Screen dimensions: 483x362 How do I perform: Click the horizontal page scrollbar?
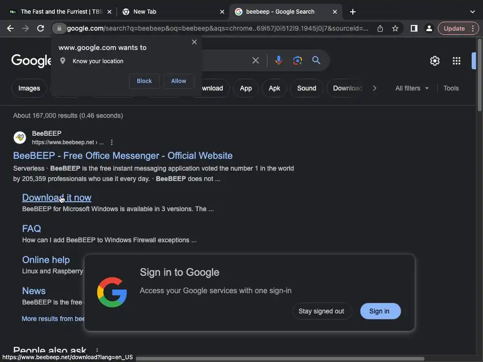pos(280,359)
